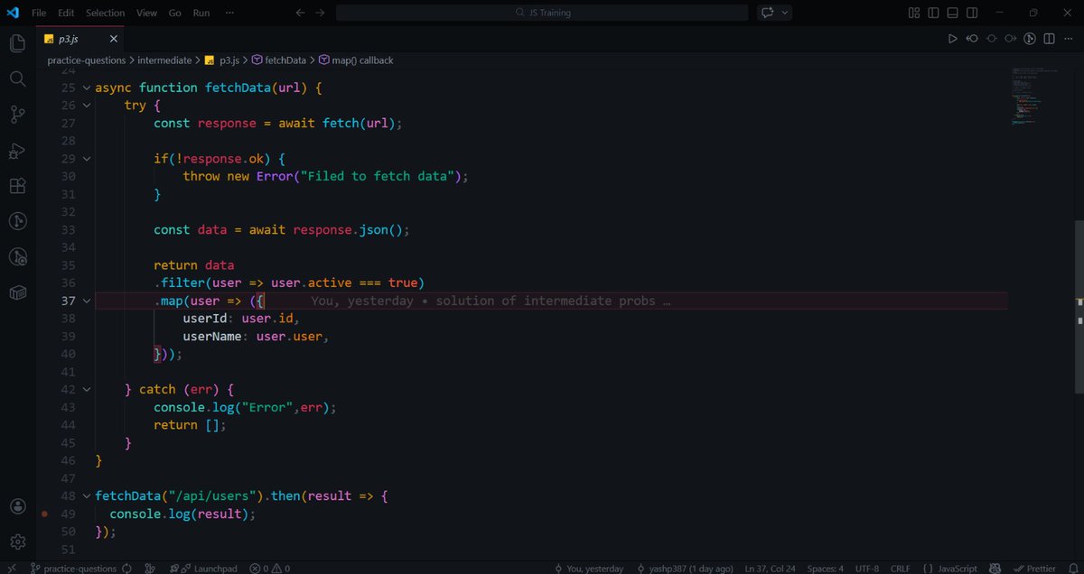Open the cube-shaped view icon in the activity bar
1084x574 pixels.
coord(17,292)
